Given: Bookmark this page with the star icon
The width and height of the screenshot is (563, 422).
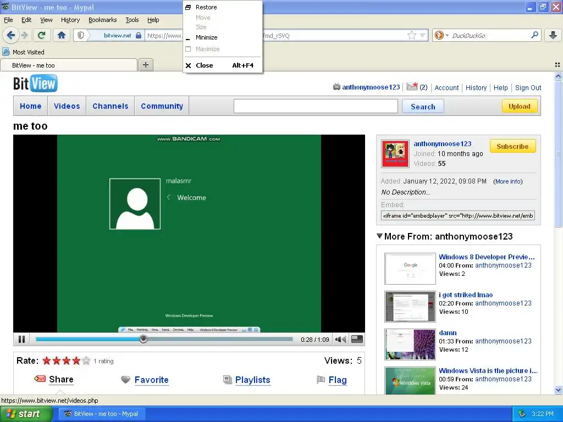Looking at the screenshot, I should click(411, 35).
